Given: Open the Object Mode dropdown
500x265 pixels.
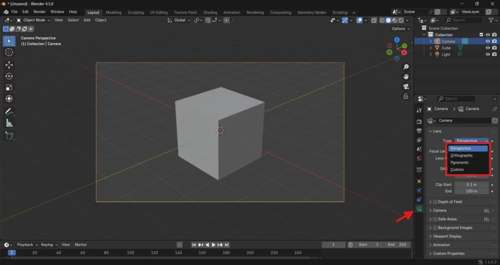Looking at the screenshot, I should click(33, 20).
